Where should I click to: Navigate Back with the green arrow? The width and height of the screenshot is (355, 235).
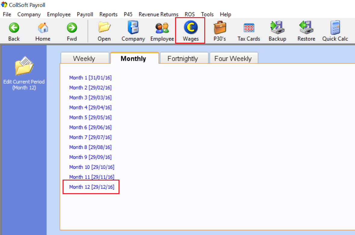(14, 28)
